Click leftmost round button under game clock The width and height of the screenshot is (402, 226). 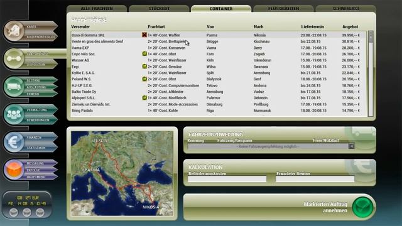(14, 212)
